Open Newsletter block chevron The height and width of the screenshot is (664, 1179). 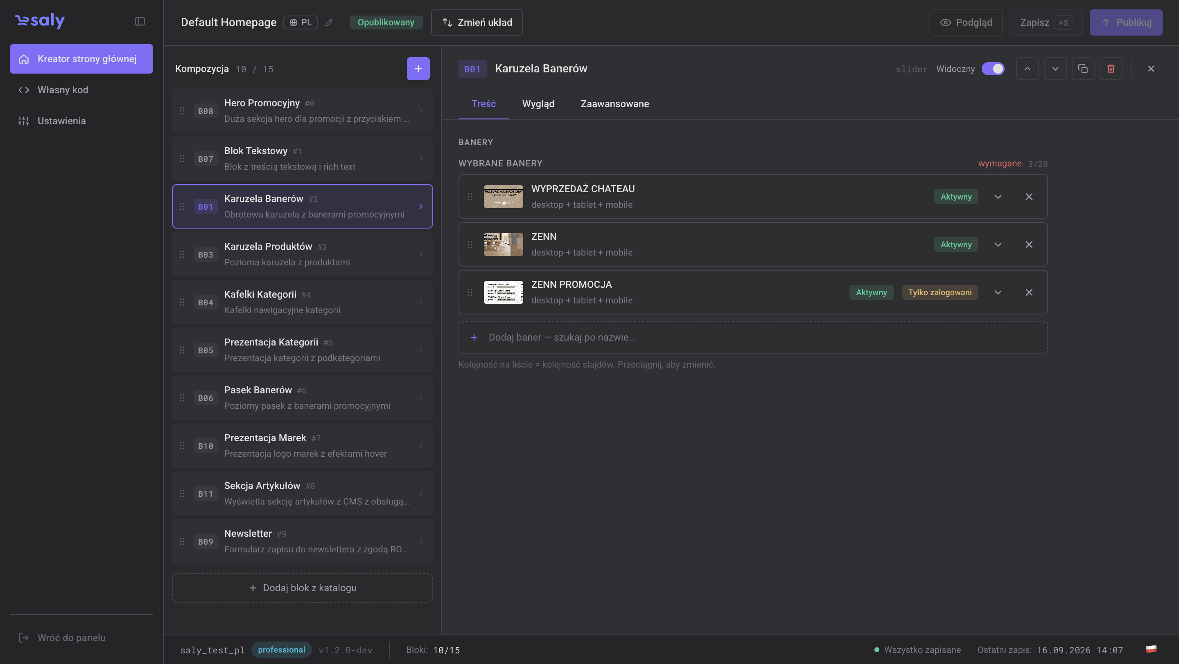(x=420, y=541)
